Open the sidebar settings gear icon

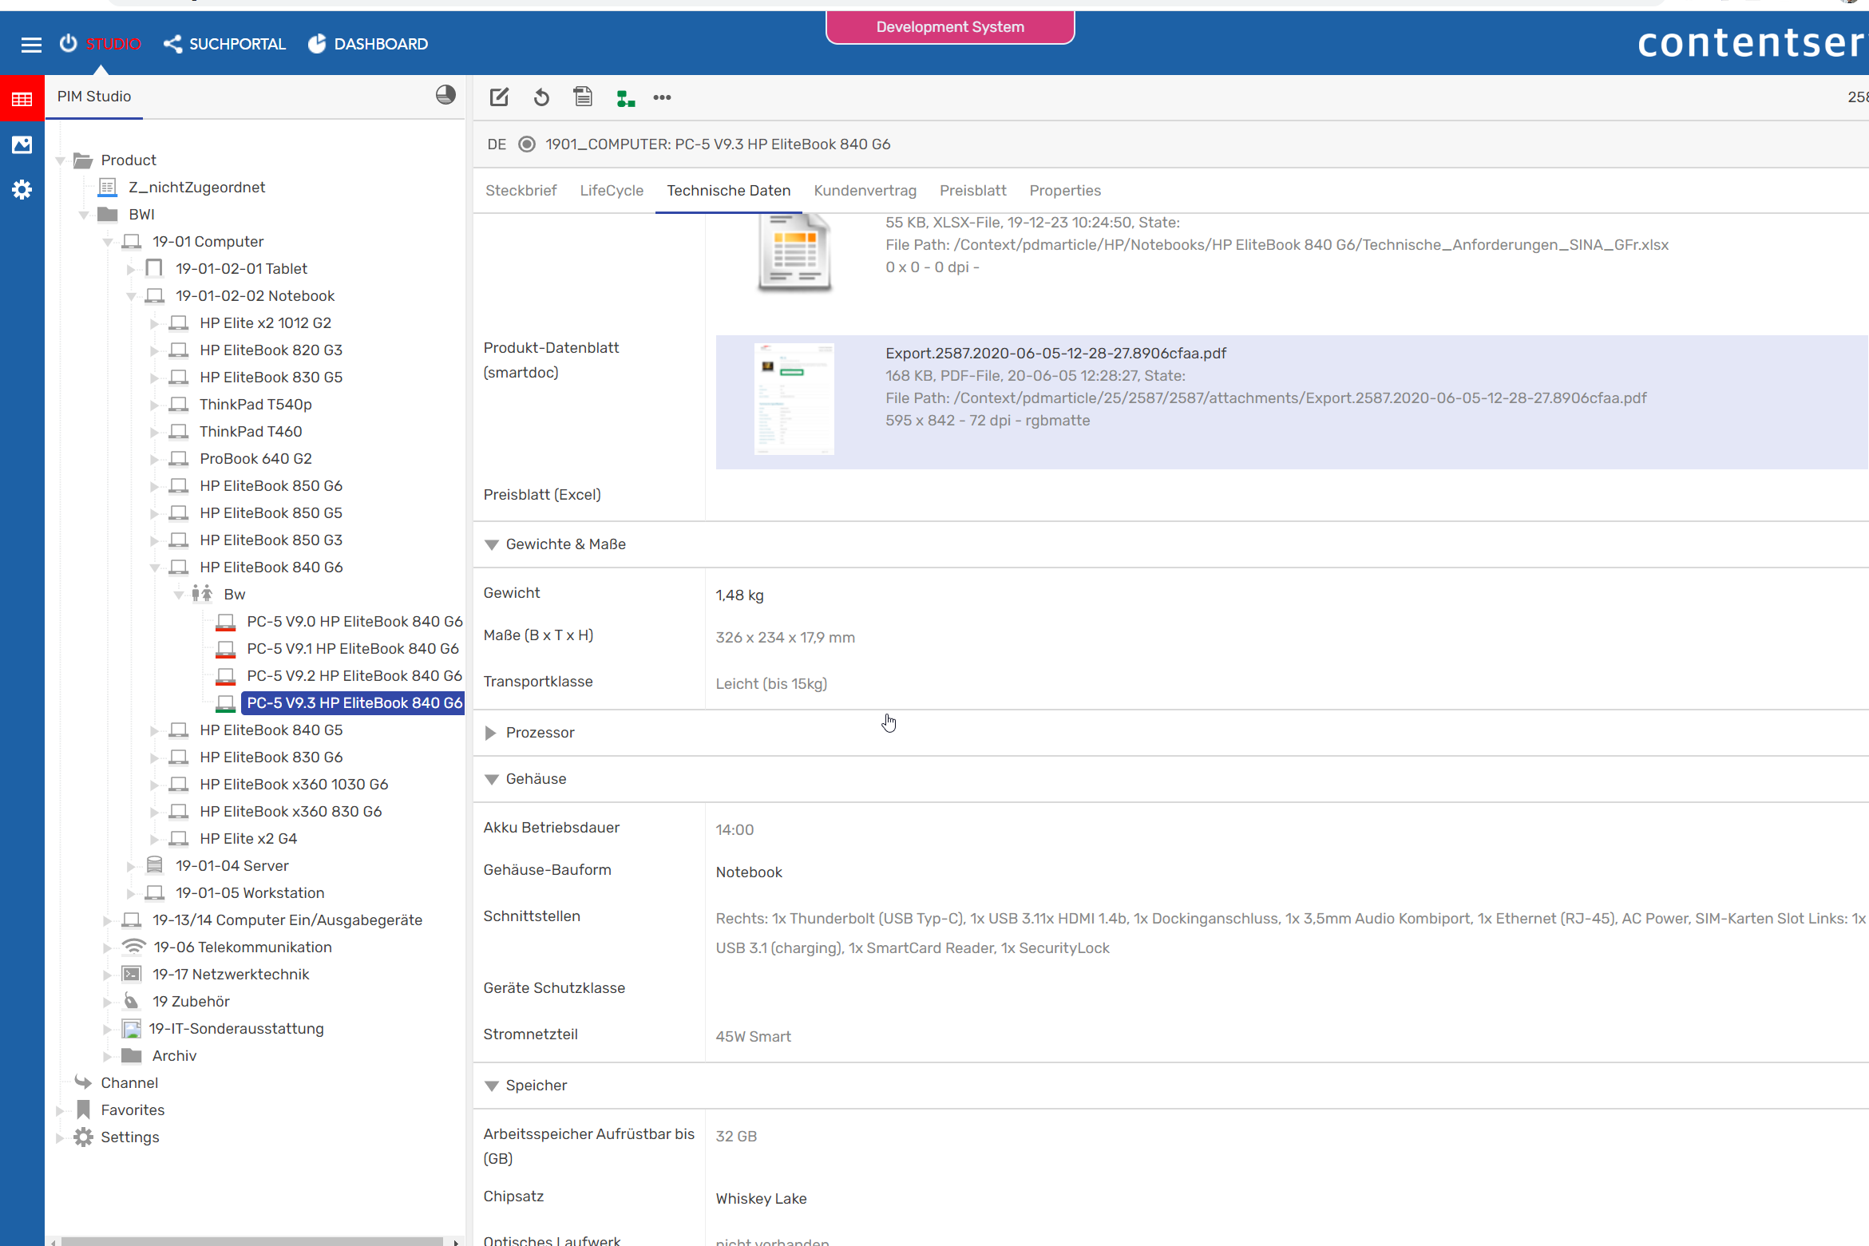click(x=22, y=190)
